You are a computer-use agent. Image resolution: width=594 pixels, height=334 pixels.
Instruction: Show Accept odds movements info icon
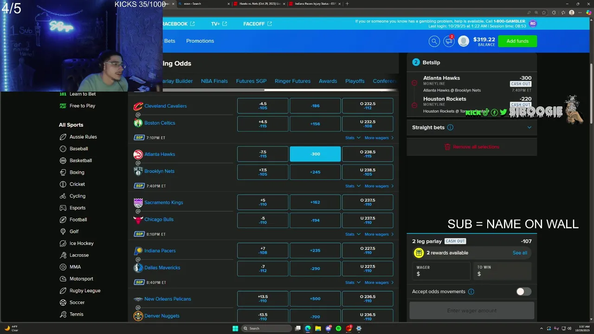pos(471,292)
